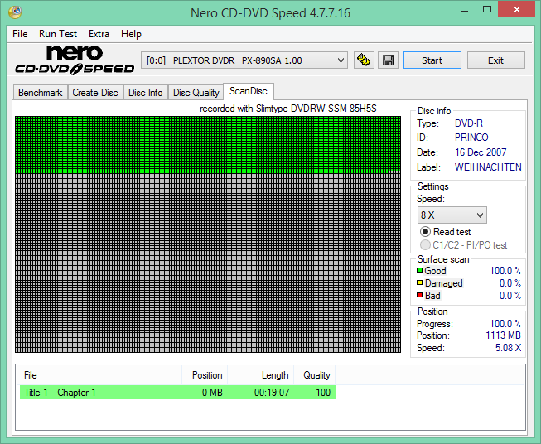Screen dimensions: 541x444
Task: Click the 16 Dec 2007 date value
Action: pos(481,152)
